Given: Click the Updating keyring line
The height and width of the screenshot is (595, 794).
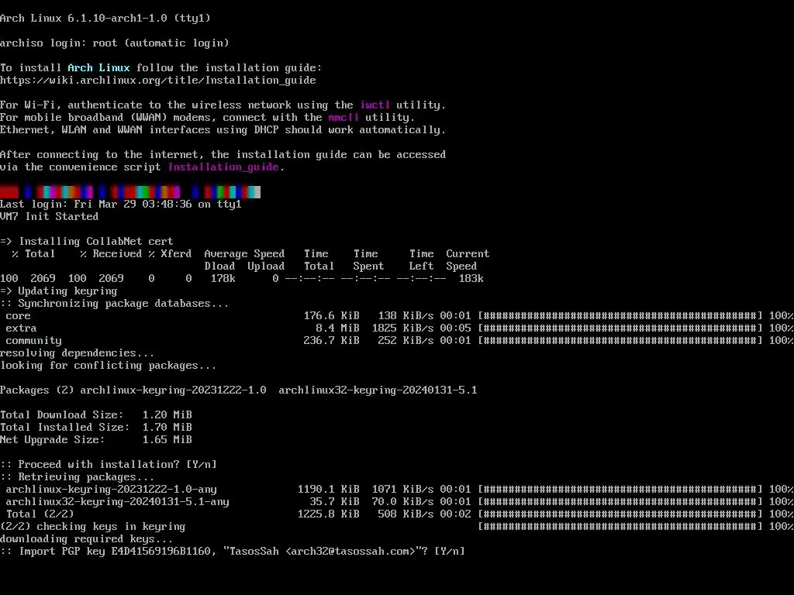Looking at the screenshot, I should coord(59,291).
